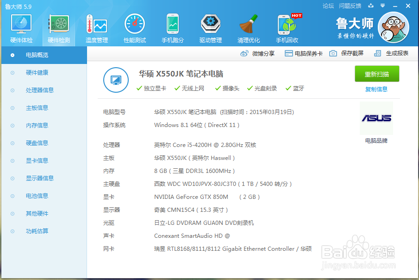This screenshot has height=280, width=419.
Task: Open 其他硬件 in sidebar
Action: (44, 214)
